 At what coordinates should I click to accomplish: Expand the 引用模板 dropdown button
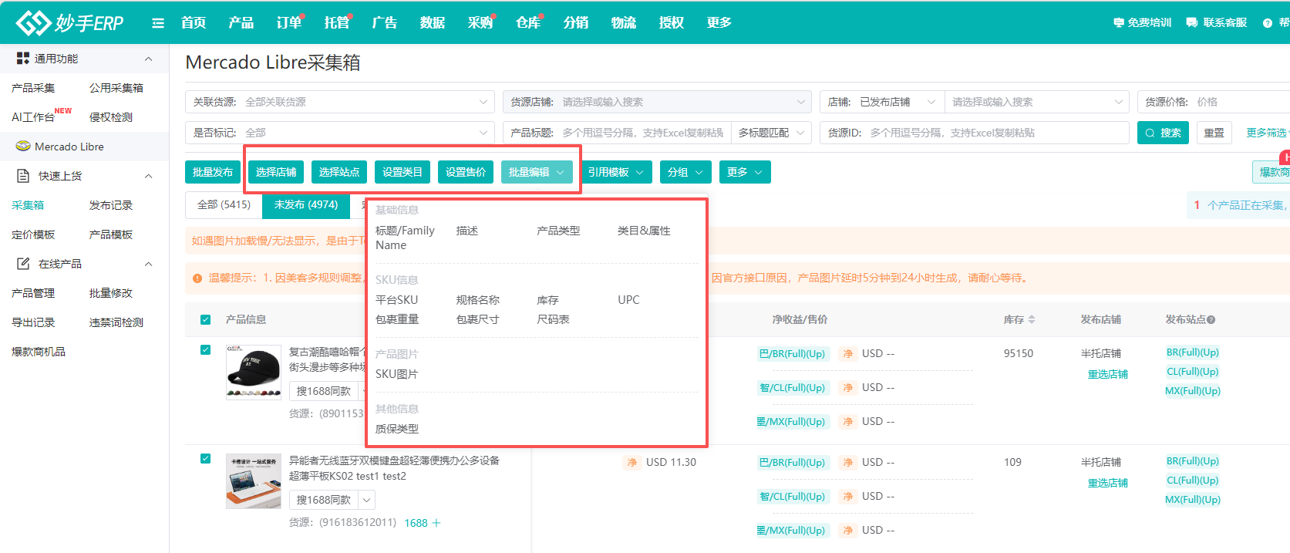pyautogui.click(x=616, y=172)
